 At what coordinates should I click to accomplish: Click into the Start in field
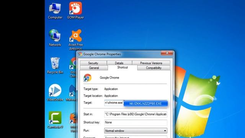click(x=136, y=114)
